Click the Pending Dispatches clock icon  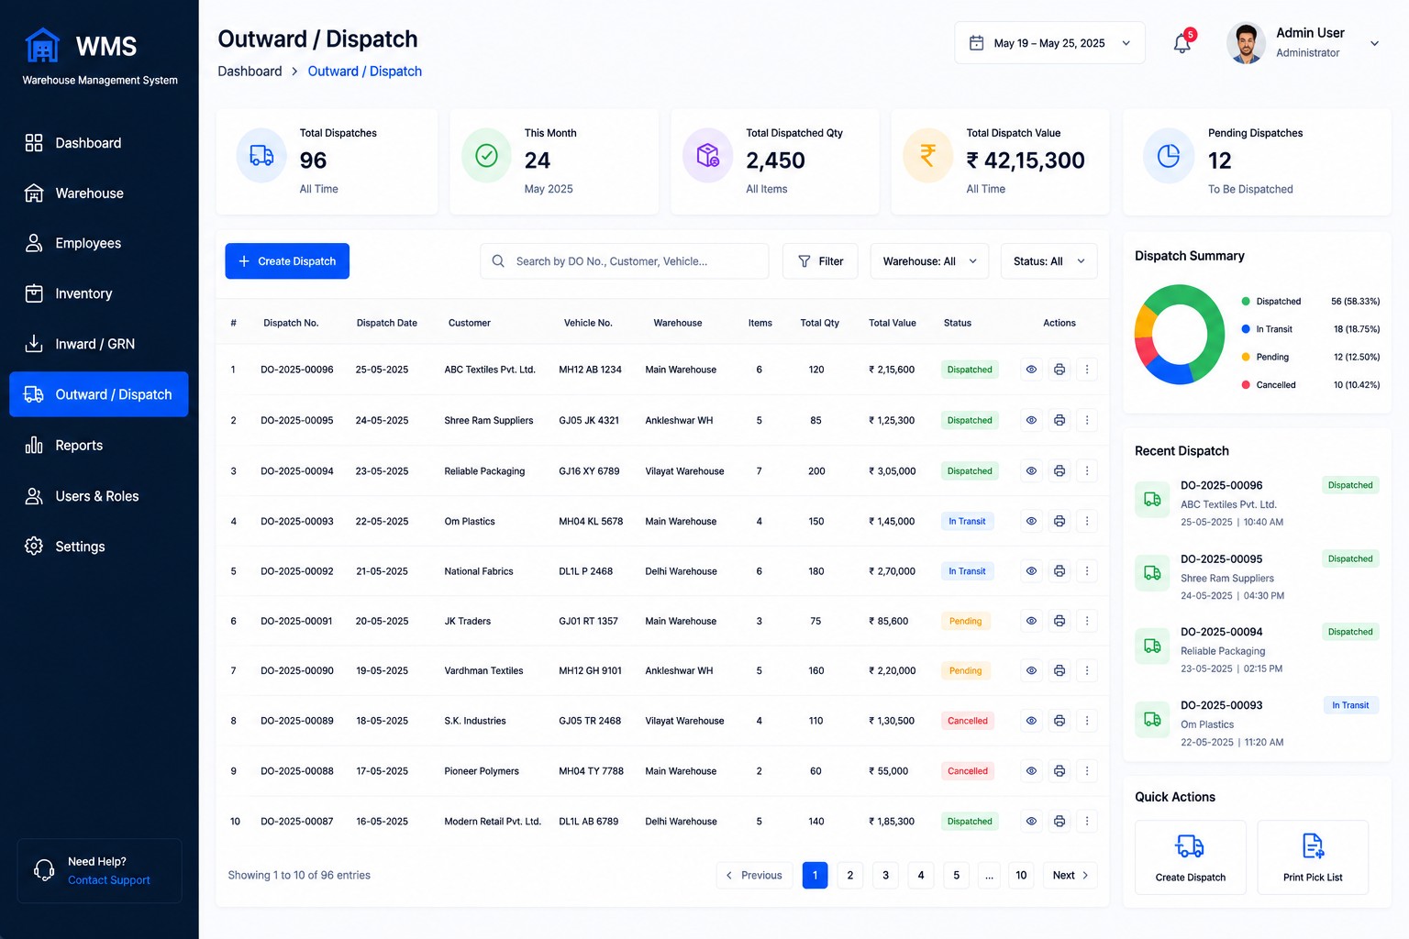coord(1169,156)
